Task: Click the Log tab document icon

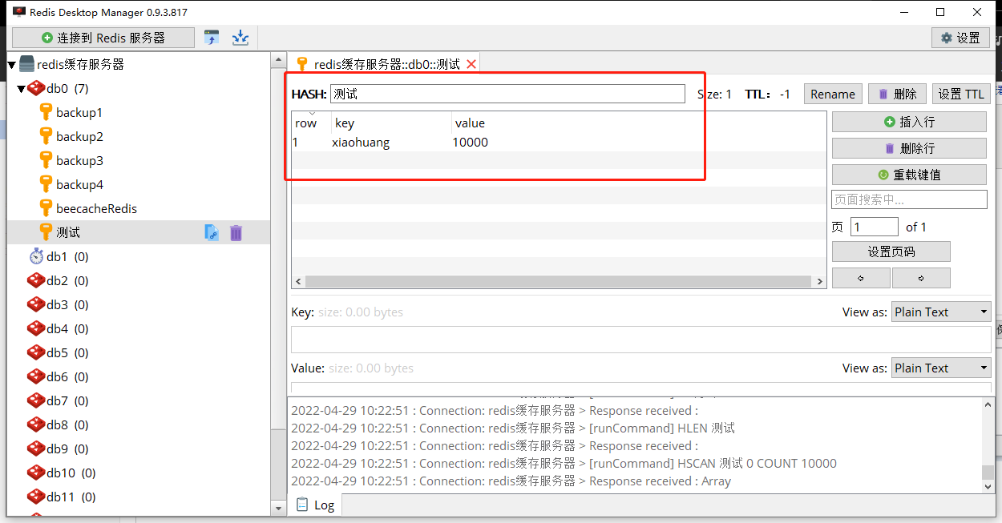Action: tap(302, 505)
